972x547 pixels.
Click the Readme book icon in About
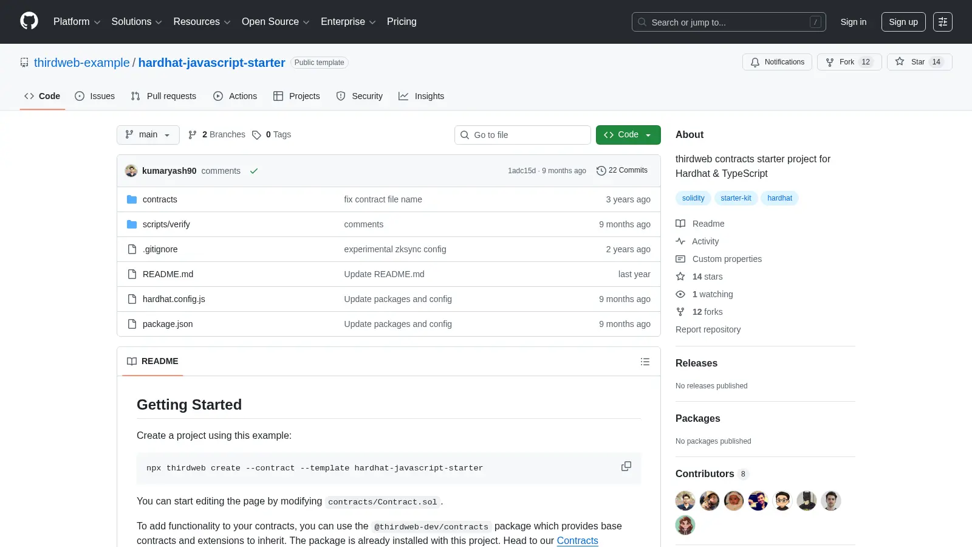(680, 224)
